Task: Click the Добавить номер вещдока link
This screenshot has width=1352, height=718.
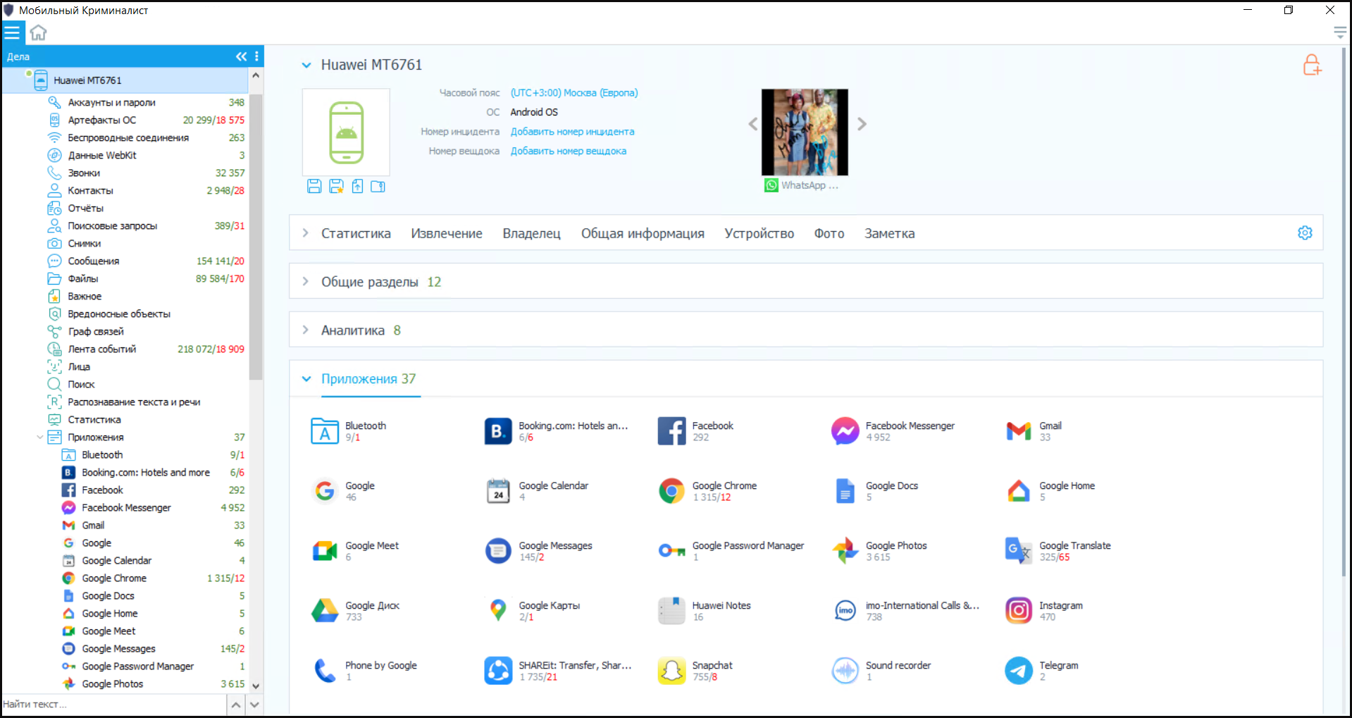Action: coord(568,151)
